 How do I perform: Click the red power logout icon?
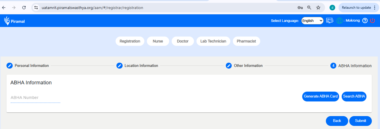(372, 21)
